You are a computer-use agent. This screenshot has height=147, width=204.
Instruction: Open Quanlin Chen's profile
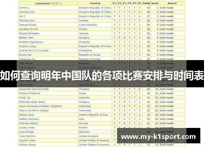(x=27, y=141)
